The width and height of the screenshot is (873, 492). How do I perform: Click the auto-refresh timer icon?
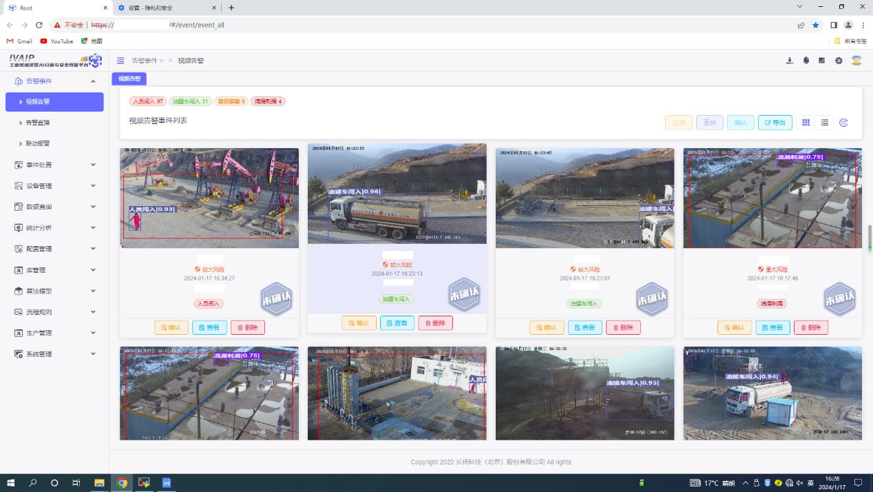[x=843, y=123]
